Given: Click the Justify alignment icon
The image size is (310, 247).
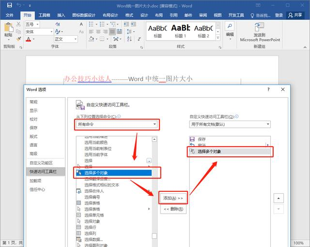Looking at the screenshot, I should pos(112,31).
